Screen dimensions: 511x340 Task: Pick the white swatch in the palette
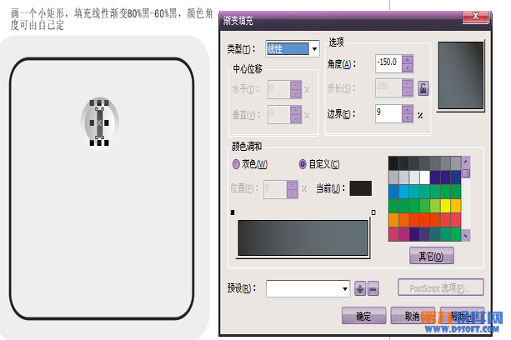point(424,177)
